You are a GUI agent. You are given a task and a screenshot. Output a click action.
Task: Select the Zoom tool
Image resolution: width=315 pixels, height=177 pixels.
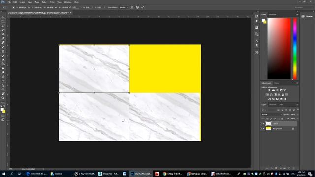(x=3, y=98)
